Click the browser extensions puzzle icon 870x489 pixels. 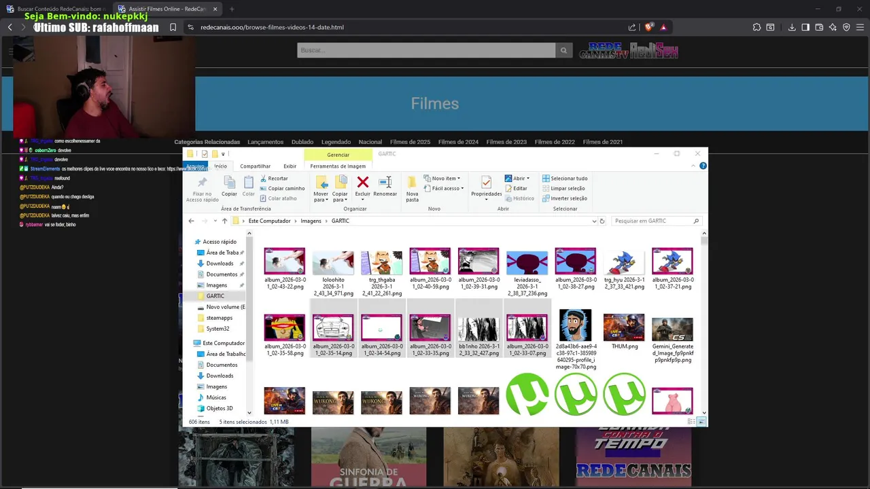point(756,27)
